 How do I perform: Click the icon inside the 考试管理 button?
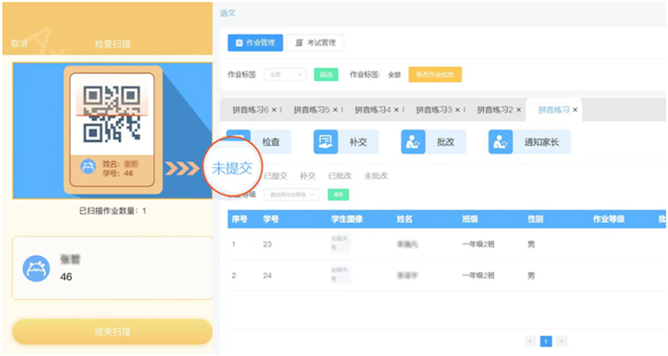pos(299,42)
